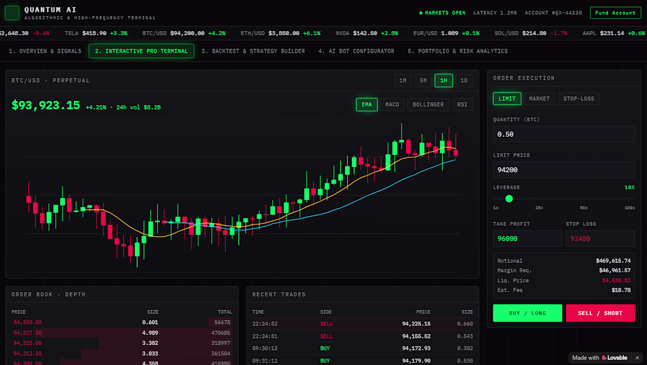
Task: Open the Overview & Signals tab
Action: (45, 51)
